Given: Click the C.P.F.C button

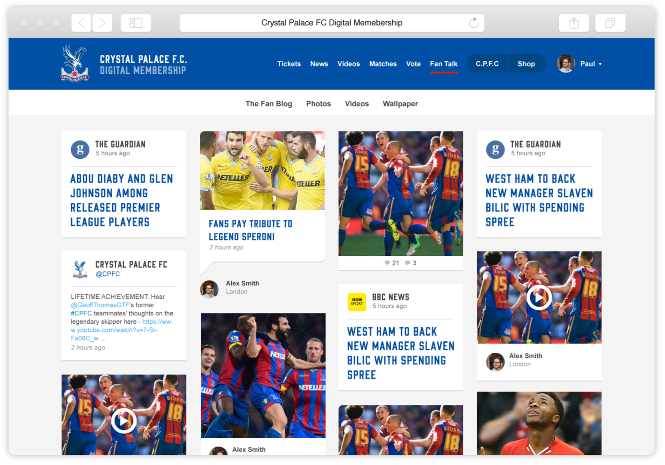Looking at the screenshot, I should coord(487,64).
